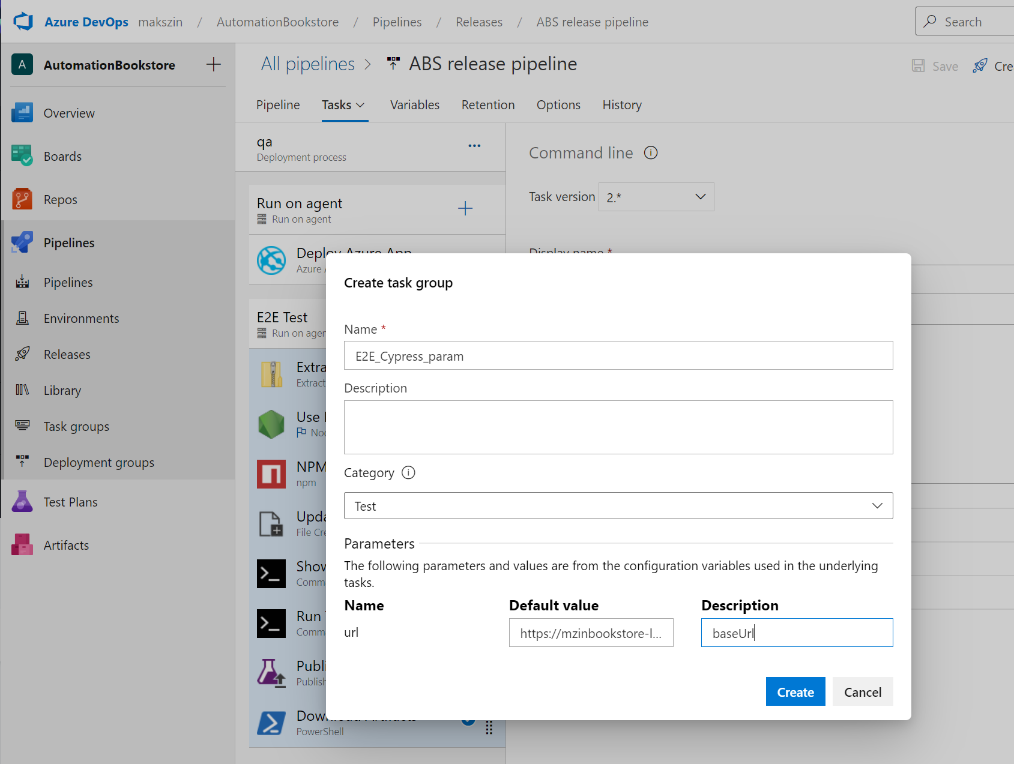Viewport: 1014px width, 764px height.
Task: Open the Retention tab
Action: click(x=487, y=105)
